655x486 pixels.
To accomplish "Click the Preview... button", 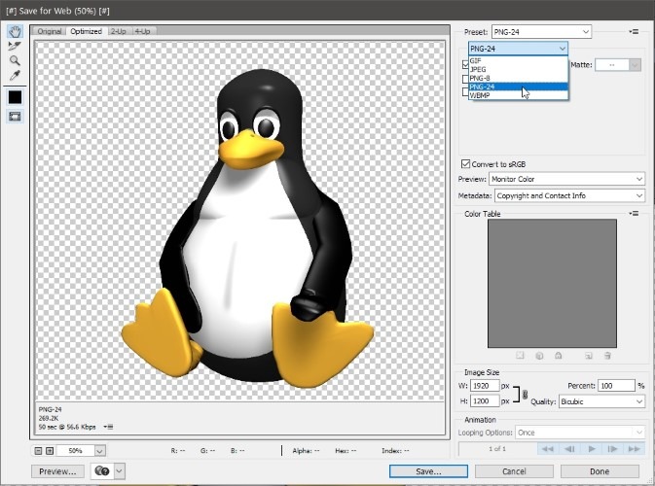I will tap(57, 471).
